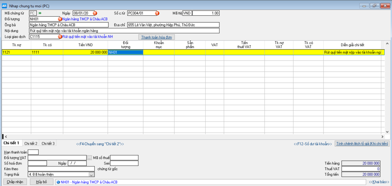The width and height of the screenshot is (392, 186).
Task: Click the Tính chênh lệch tỷ giá link
Action: click(362, 144)
